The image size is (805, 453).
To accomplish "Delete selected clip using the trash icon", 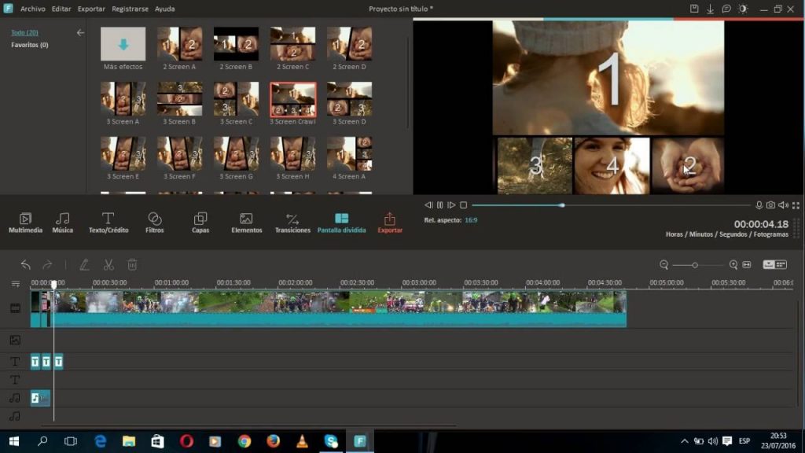I will pos(132,265).
